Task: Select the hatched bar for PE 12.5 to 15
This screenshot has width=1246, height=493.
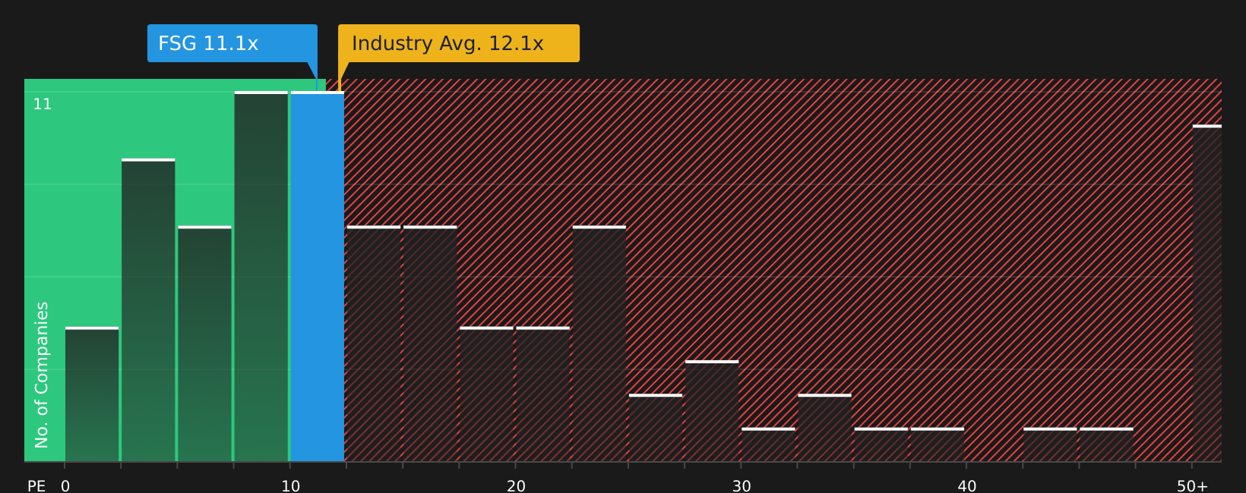Action: pos(374,344)
